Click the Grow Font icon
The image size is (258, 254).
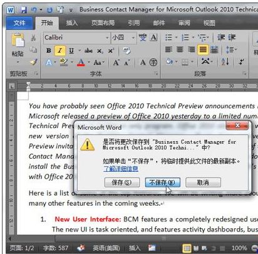pos(116,62)
